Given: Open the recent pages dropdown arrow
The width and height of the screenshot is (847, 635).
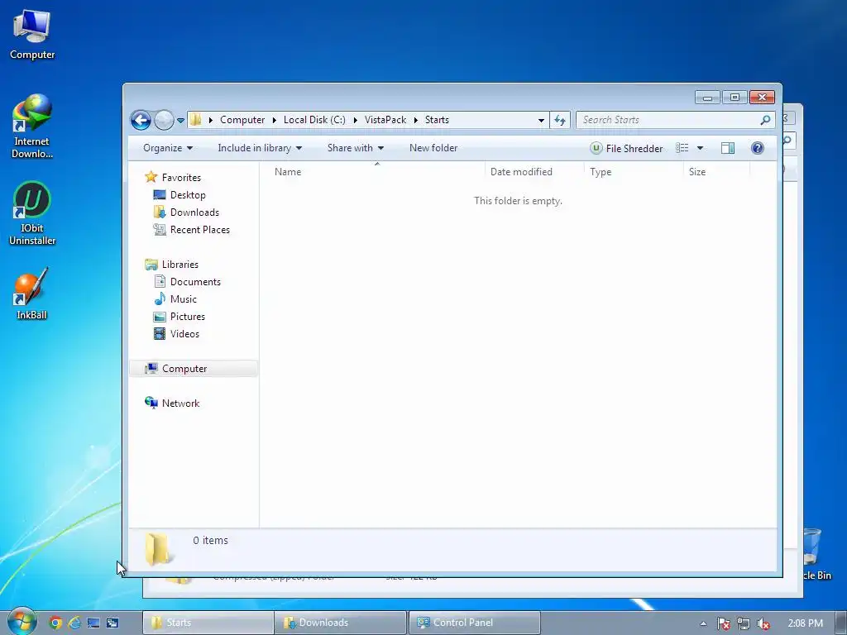Looking at the screenshot, I should point(180,121).
